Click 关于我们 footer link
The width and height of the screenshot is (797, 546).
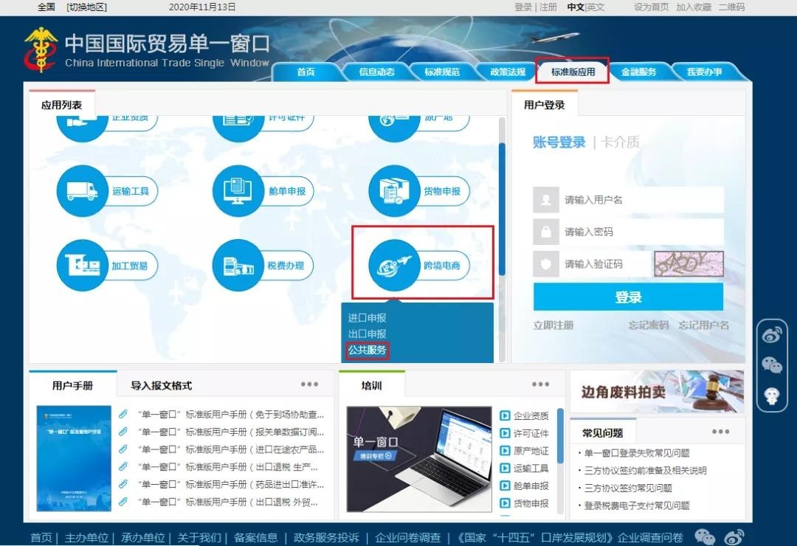point(199,537)
